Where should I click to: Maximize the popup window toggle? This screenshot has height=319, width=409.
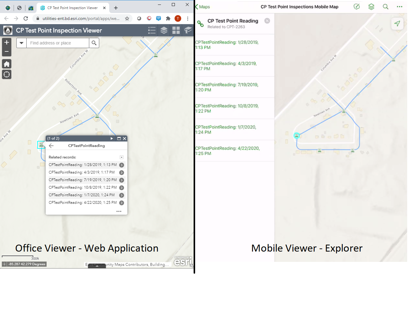pos(119,138)
